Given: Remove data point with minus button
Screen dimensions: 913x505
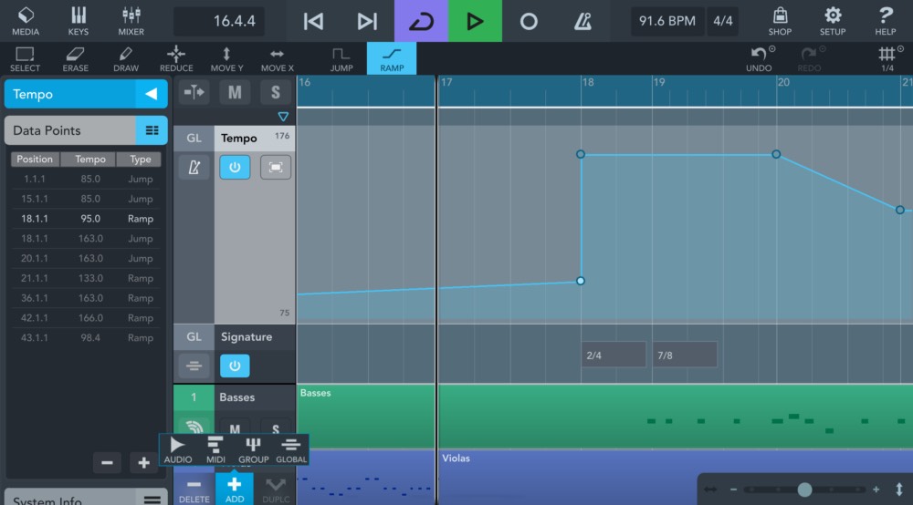Looking at the screenshot, I should [107, 462].
